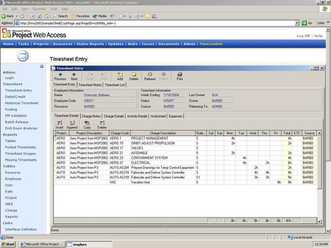
Task: Print the timesheet
Action: click(180, 76)
